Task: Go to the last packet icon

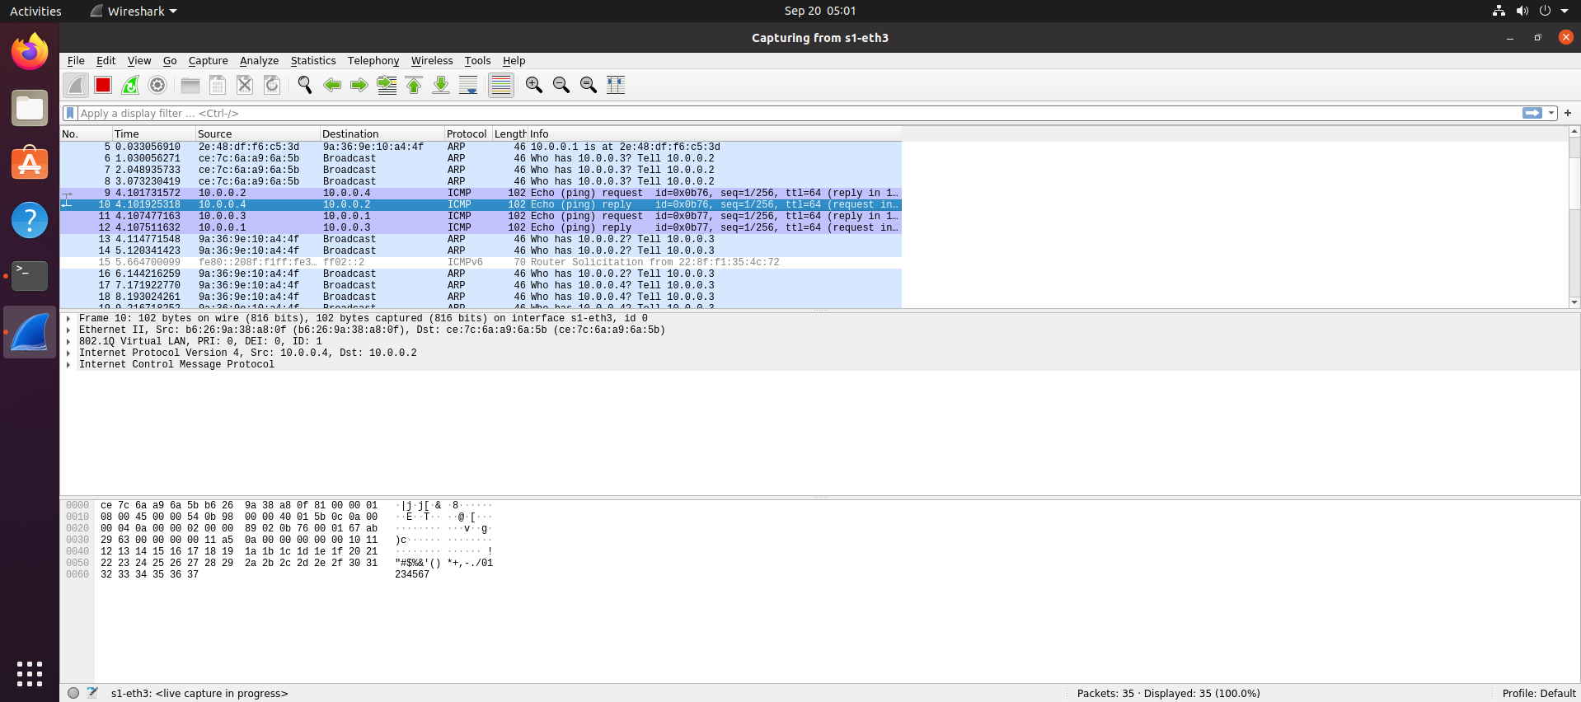Action: [441, 85]
